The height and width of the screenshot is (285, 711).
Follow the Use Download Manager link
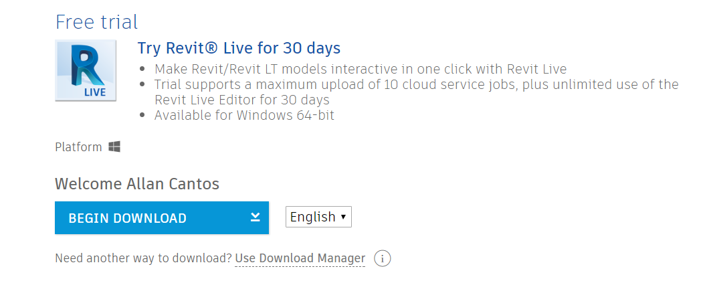300,259
